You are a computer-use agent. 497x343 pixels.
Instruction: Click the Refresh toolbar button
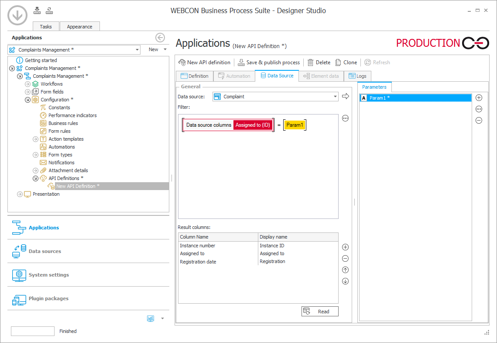tap(377, 62)
